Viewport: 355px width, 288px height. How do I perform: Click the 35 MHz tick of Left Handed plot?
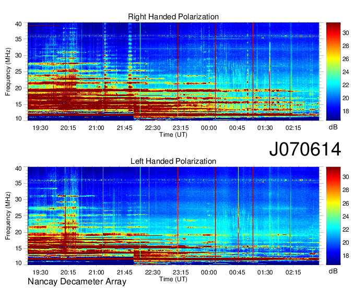click(x=18, y=183)
